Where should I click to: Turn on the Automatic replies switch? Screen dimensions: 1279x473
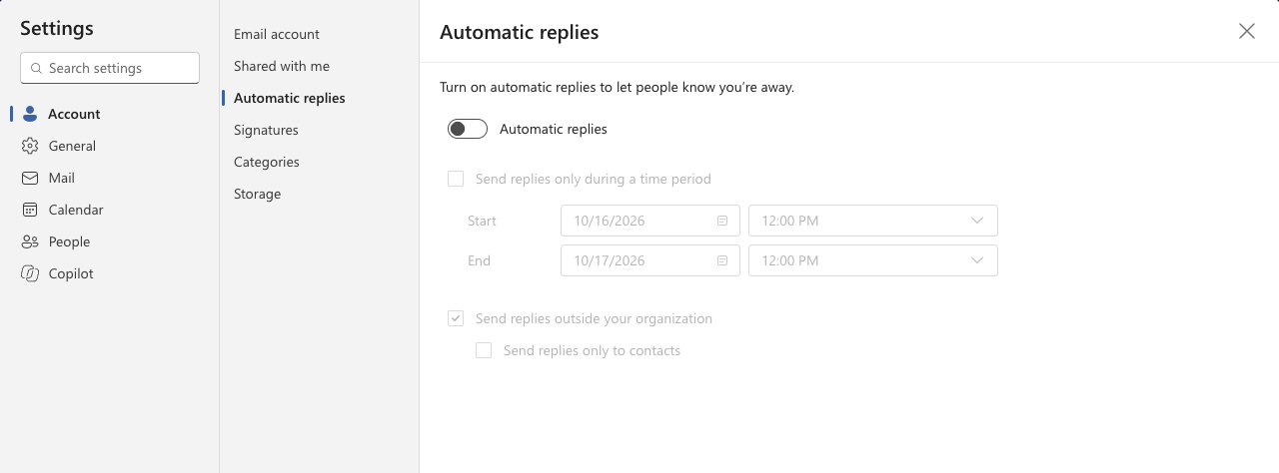tap(468, 129)
